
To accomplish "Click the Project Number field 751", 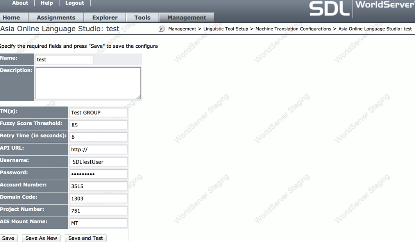I will pos(98,211).
